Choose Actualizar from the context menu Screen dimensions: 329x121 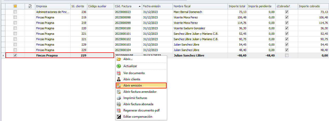pyautogui.click(x=141, y=66)
